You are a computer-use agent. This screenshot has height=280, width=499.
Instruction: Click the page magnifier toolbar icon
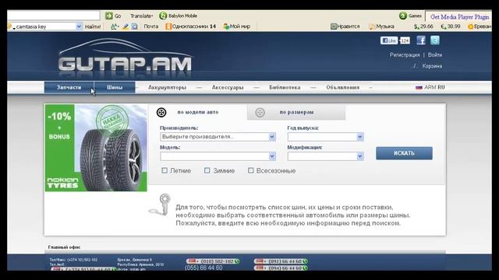point(135,26)
